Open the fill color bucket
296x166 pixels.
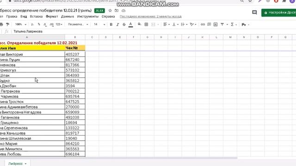pos(139,24)
